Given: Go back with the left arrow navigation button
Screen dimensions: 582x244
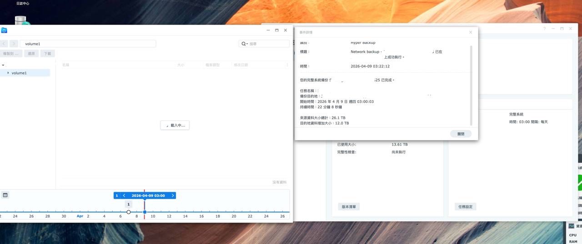Looking at the screenshot, I should click(4, 44).
